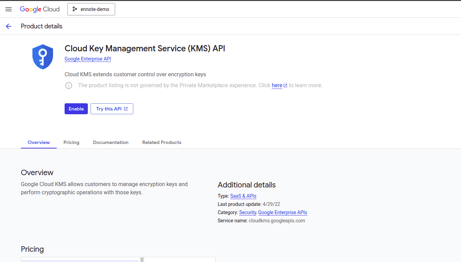The height and width of the screenshot is (262, 461).
Task: Click the 'Cloud KMS extends customer control' description
Action: coord(135,74)
